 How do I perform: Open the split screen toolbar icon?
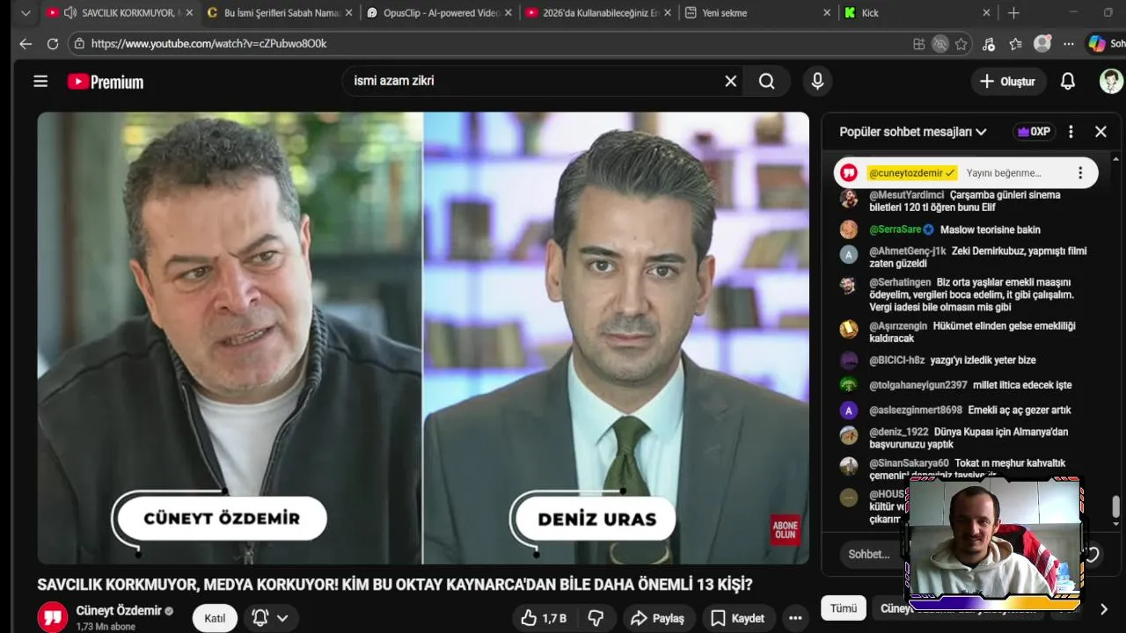point(919,44)
